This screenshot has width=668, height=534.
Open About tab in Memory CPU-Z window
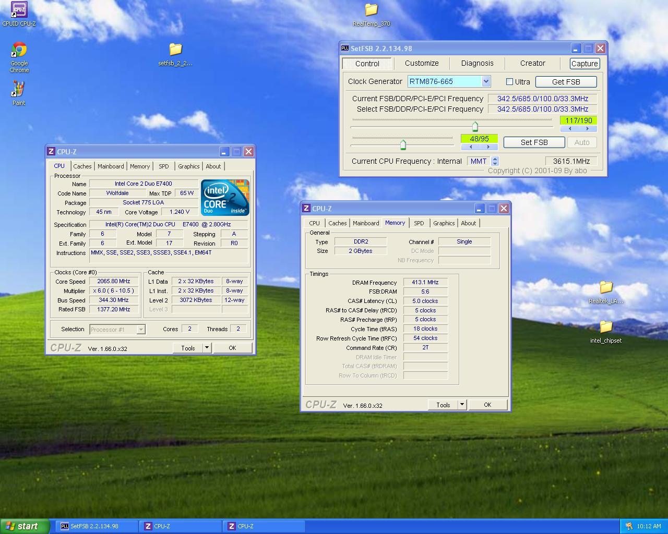(x=468, y=223)
